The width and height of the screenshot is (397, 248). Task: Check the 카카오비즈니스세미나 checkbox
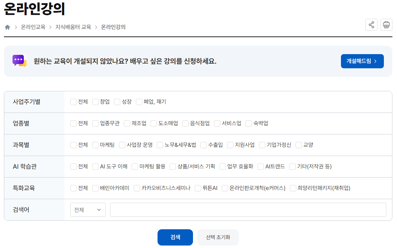pyautogui.click(x=137, y=188)
